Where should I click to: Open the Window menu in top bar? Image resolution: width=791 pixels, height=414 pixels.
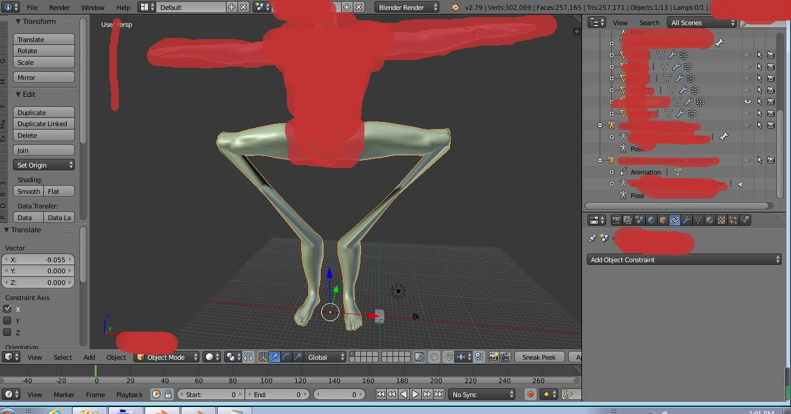pyautogui.click(x=92, y=8)
